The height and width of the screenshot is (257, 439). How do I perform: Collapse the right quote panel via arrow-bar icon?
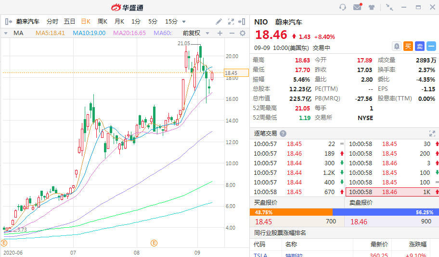(242, 22)
